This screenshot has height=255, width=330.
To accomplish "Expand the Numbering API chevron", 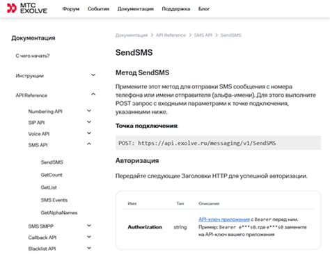I will [x=89, y=111].
